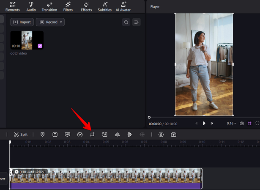Switch to the Subtitles tab
260x190 pixels.
pyautogui.click(x=104, y=6)
